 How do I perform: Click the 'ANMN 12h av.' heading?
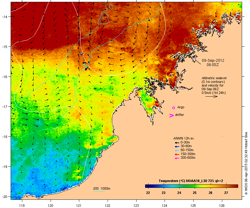184,138
